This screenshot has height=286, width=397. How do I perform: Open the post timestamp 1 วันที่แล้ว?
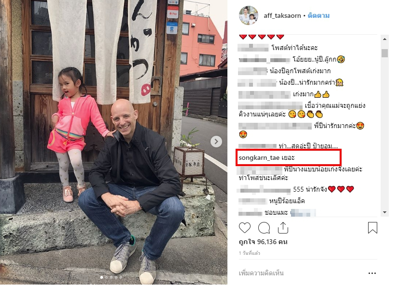[249, 253]
